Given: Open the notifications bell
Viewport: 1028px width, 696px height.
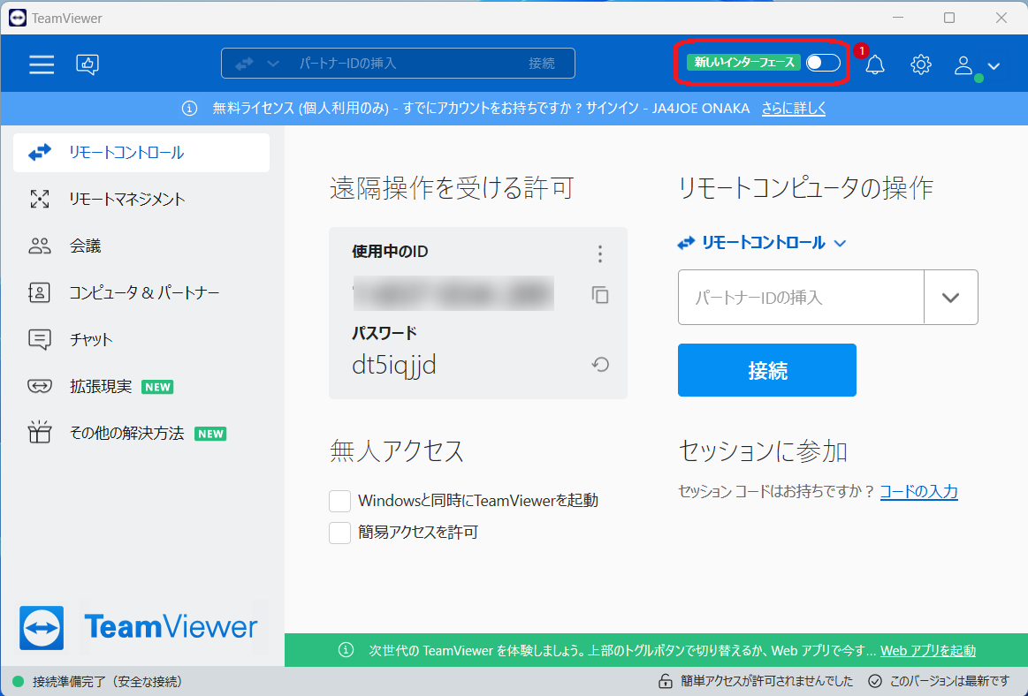Looking at the screenshot, I should point(874,64).
